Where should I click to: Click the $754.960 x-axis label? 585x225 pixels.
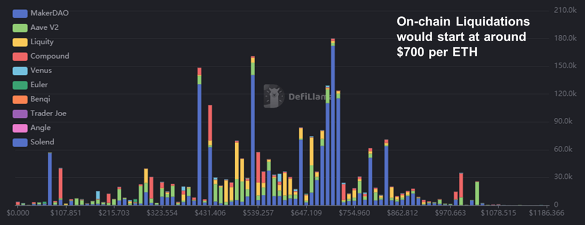coord(355,213)
